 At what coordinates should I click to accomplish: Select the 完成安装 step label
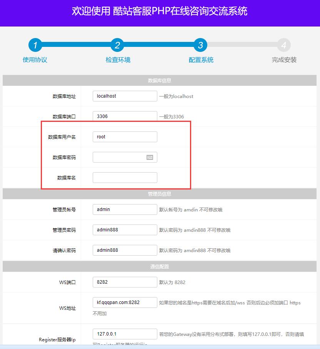284,60
